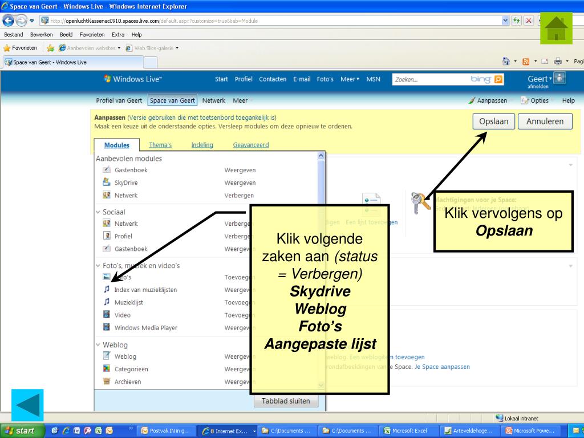Open the recent pages dropdown arrow
This screenshot has height=438, width=584.
tap(32, 21)
